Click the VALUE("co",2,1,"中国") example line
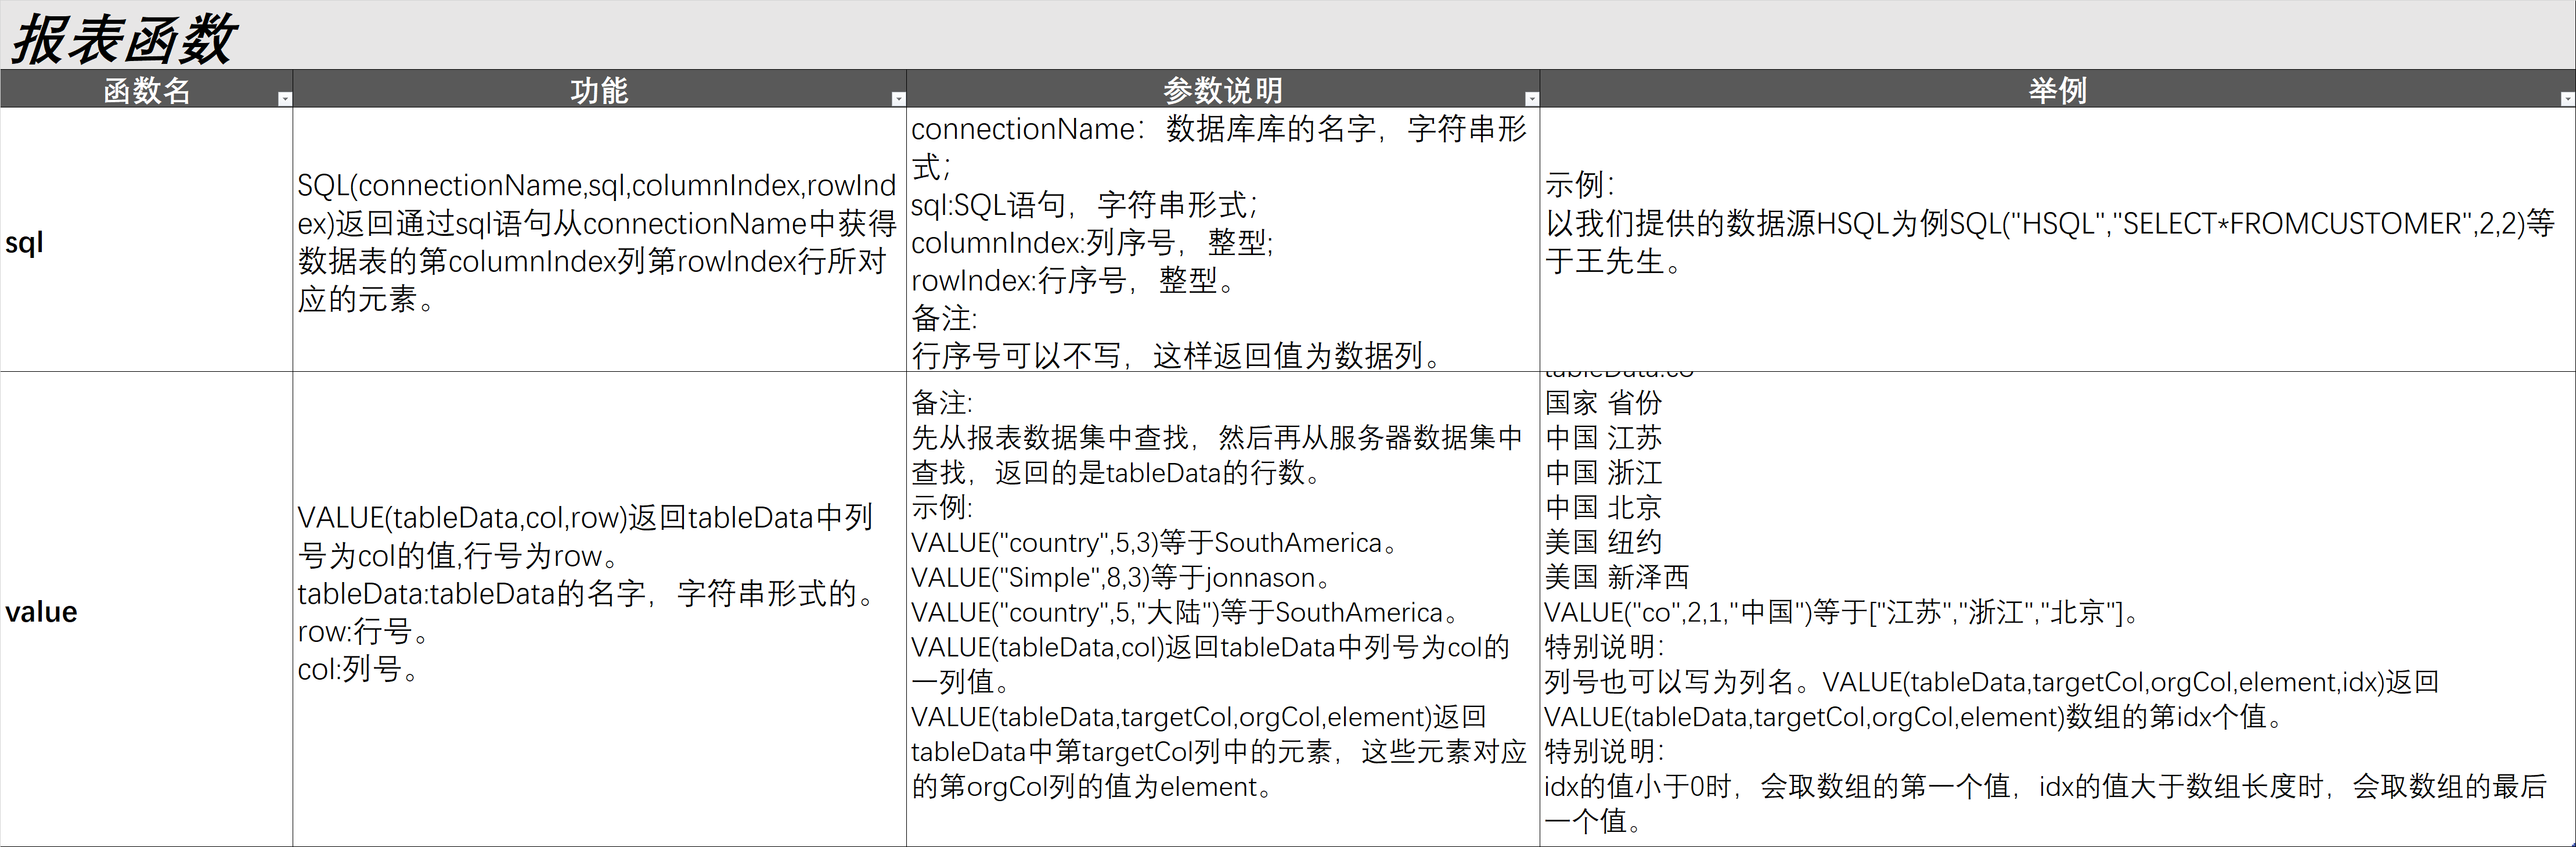Viewport: 2576px width, 847px height. coord(1840,612)
